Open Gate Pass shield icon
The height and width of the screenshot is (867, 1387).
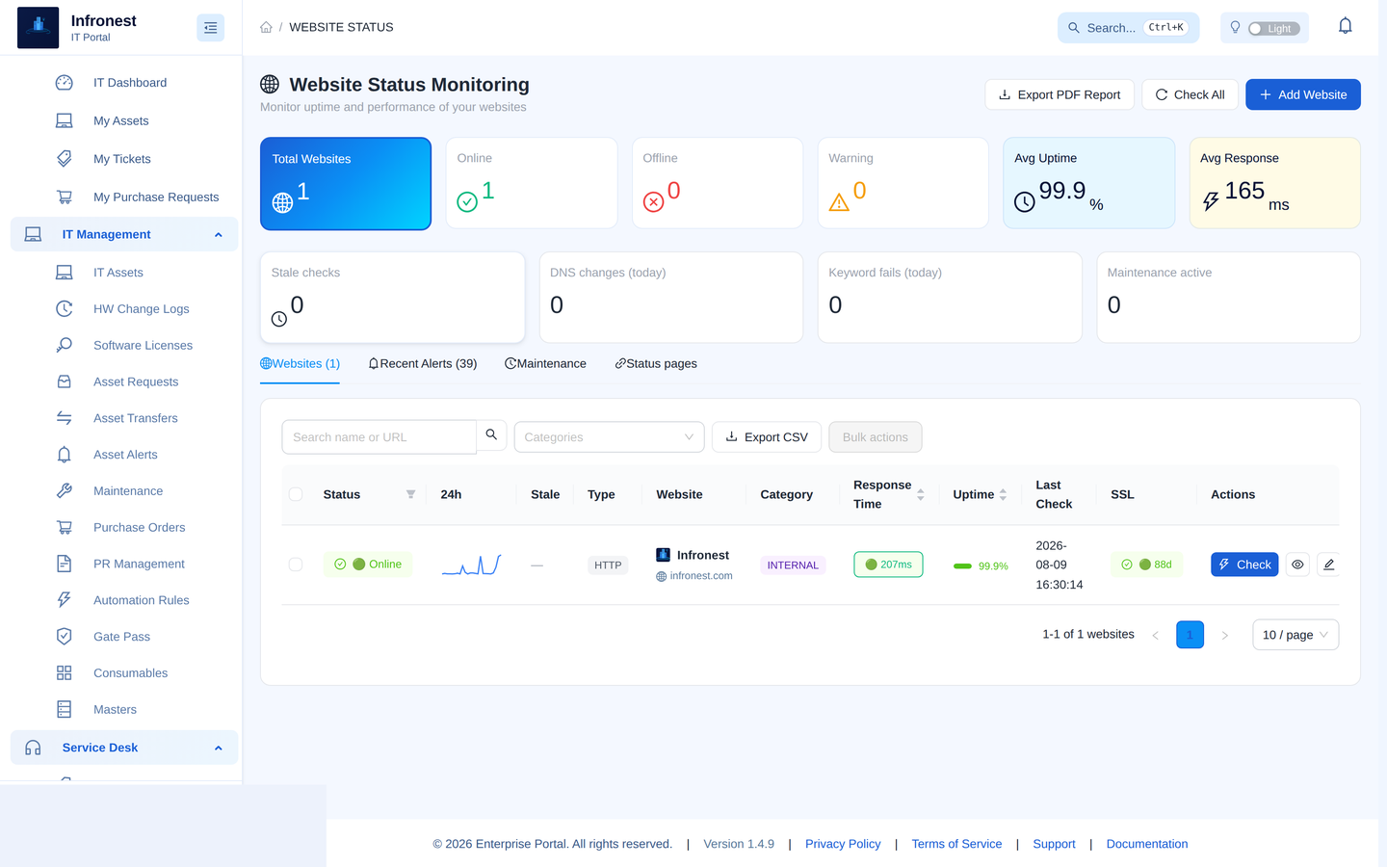pyautogui.click(x=65, y=637)
